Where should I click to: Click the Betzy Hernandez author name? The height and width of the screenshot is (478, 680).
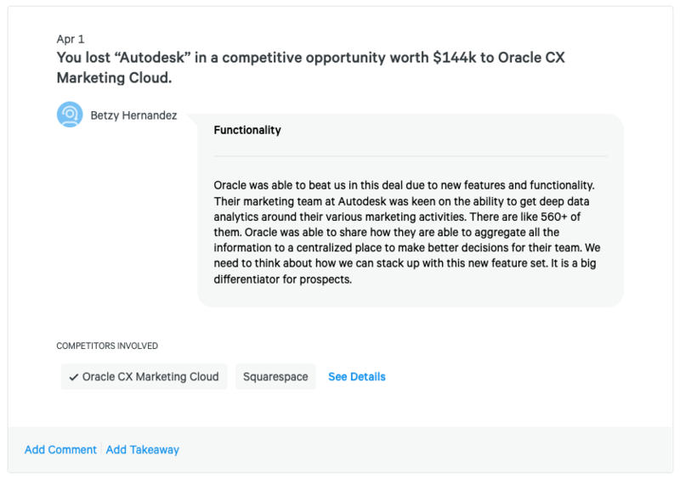coord(133,115)
